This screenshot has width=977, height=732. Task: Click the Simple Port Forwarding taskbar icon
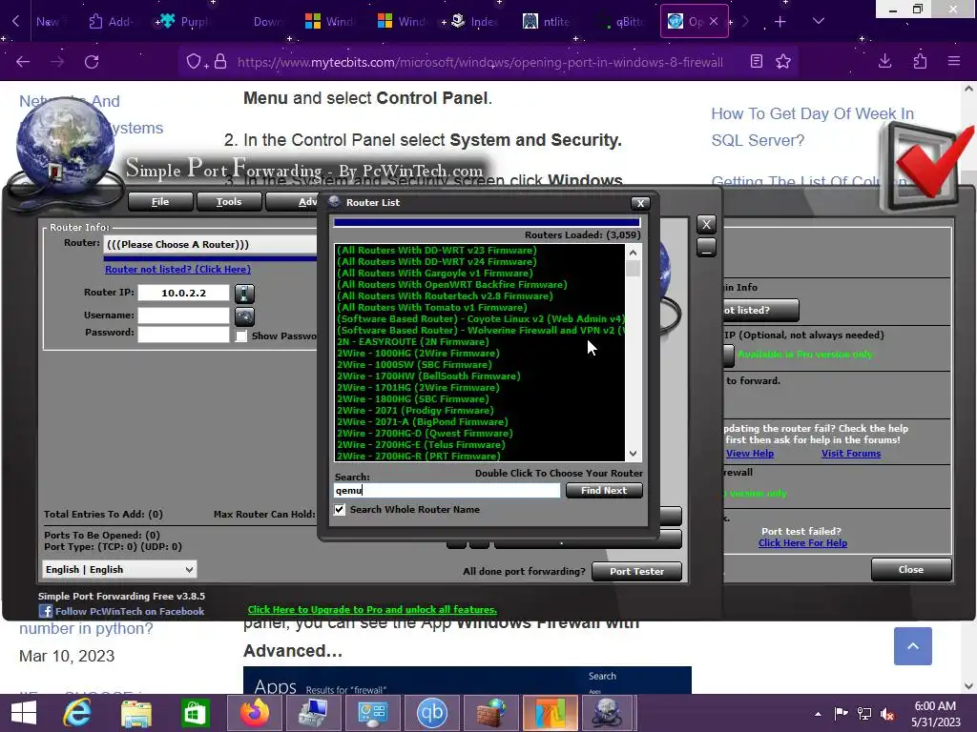pos(609,713)
